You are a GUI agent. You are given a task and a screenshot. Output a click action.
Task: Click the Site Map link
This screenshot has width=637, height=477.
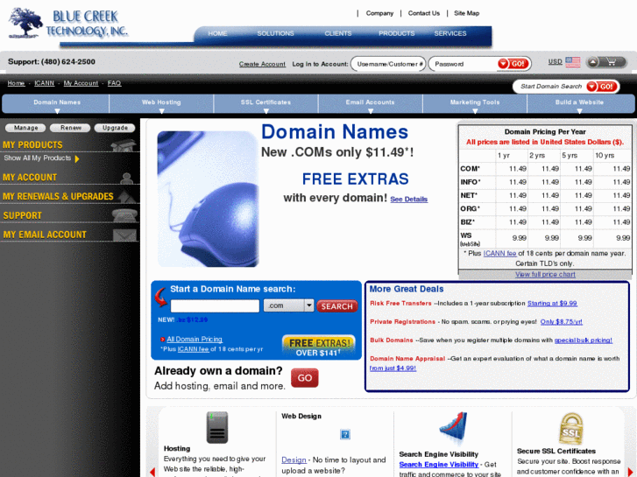[x=466, y=13]
